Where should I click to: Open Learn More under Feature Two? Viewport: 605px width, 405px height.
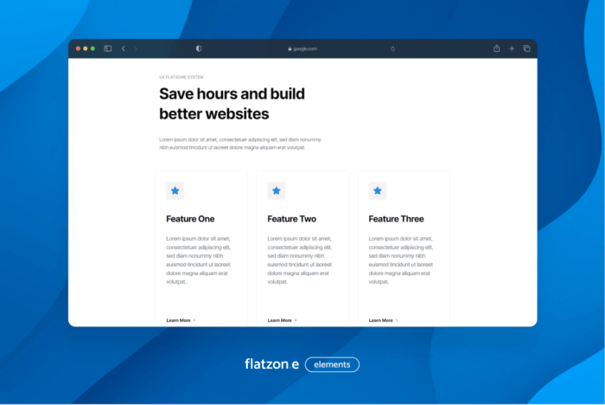tap(282, 320)
